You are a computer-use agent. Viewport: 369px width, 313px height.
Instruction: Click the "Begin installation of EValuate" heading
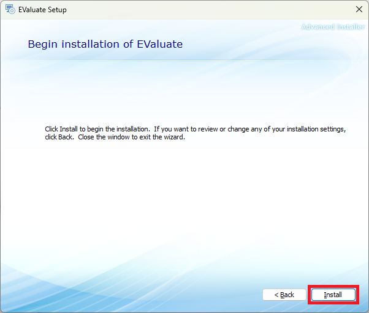105,45
